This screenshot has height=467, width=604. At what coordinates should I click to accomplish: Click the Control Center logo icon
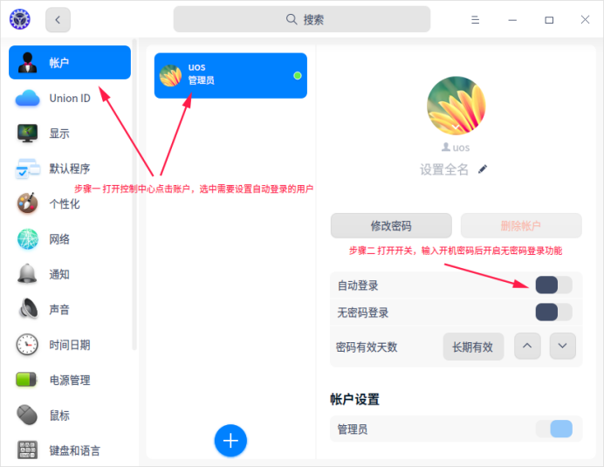point(20,19)
